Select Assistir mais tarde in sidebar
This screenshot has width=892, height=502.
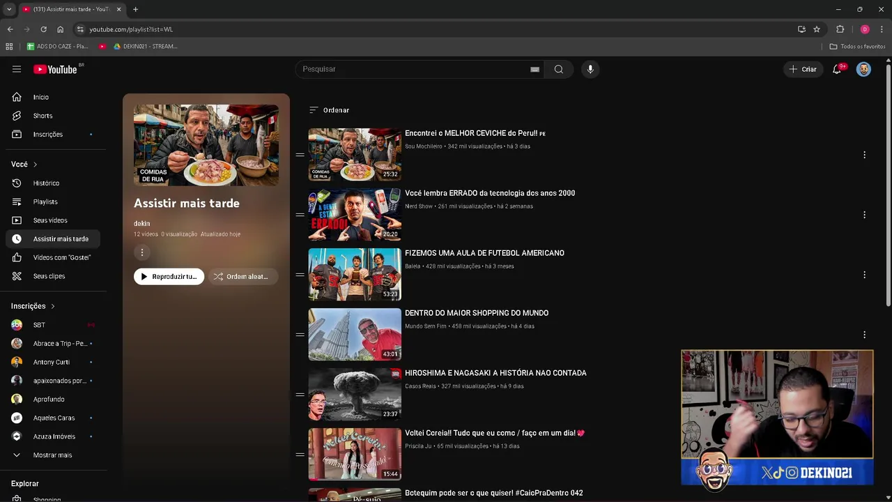pyautogui.click(x=54, y=238)
